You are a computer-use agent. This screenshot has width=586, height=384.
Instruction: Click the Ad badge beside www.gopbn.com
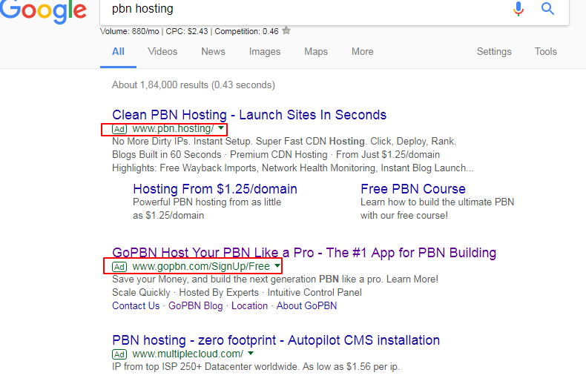click(119, 267)
